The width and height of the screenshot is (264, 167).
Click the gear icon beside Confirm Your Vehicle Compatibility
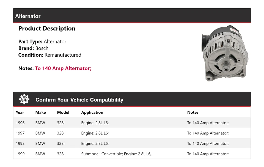point(24,99)
